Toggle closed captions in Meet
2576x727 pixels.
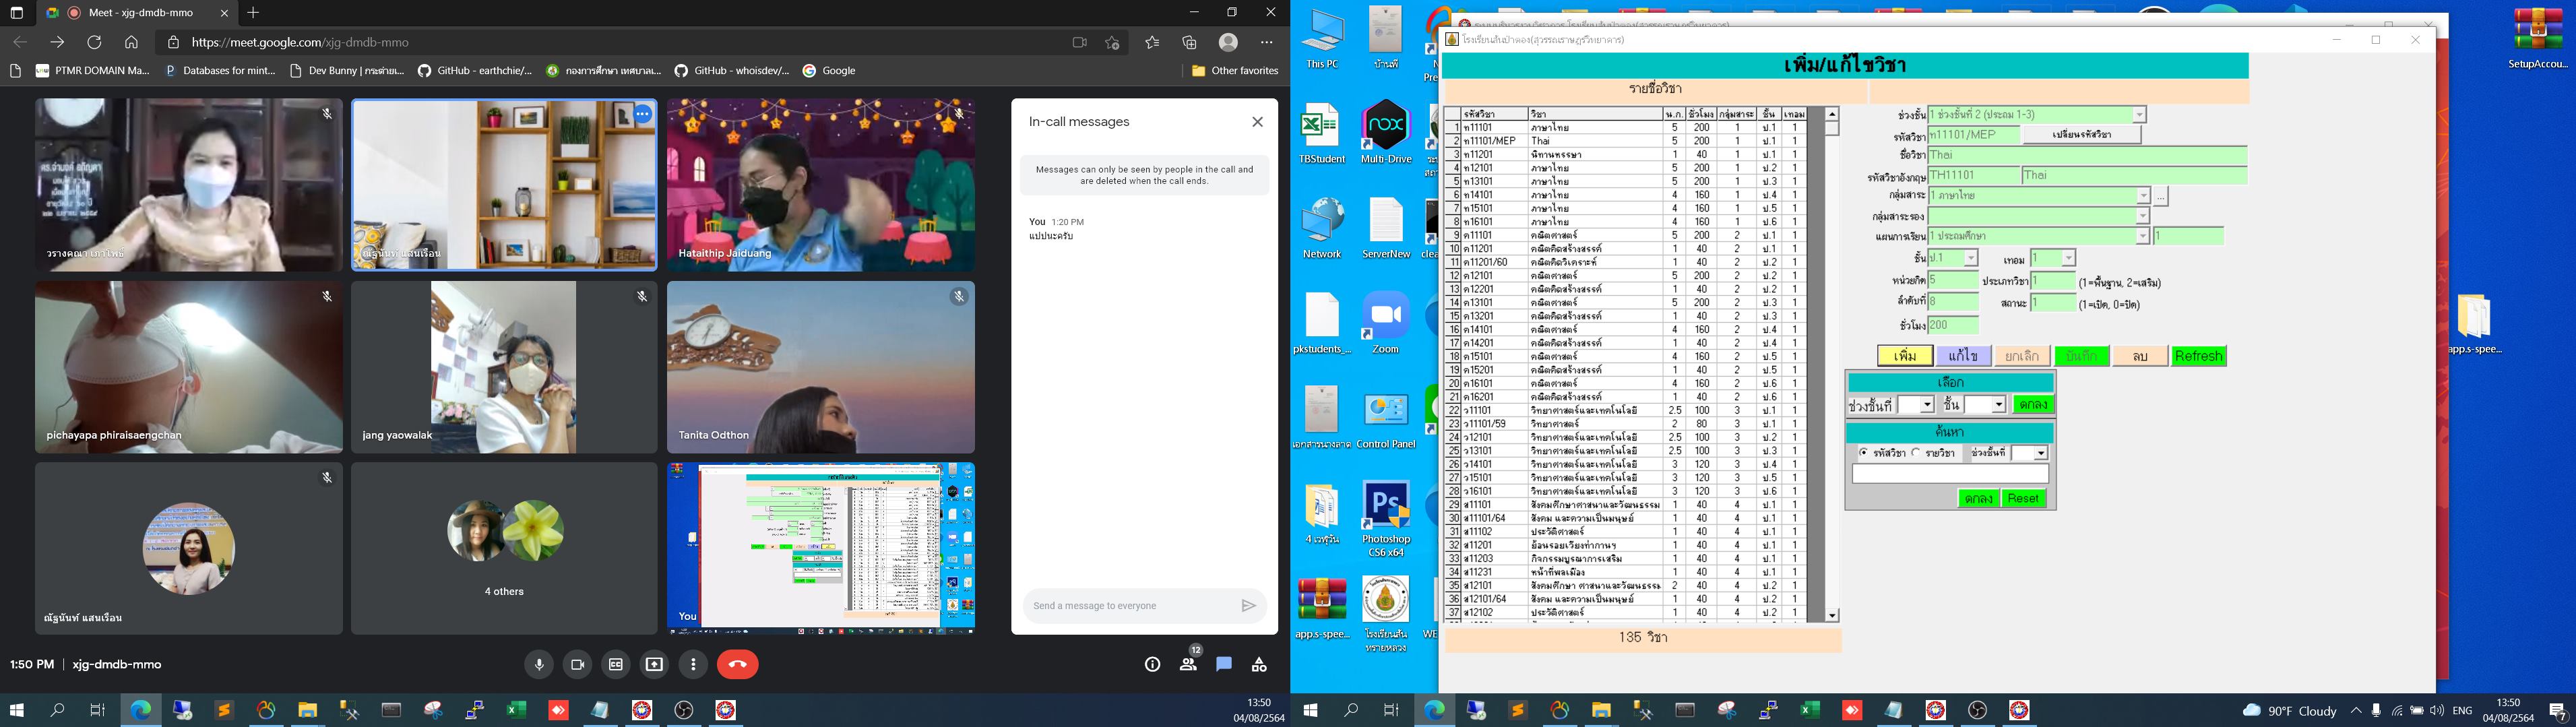click(616, 665)
